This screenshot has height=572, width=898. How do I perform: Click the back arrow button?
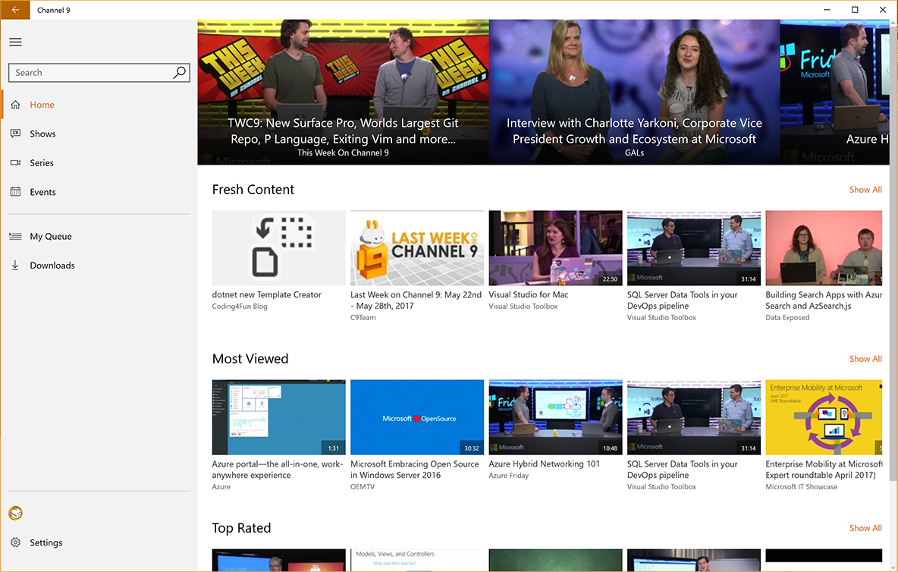15,10
